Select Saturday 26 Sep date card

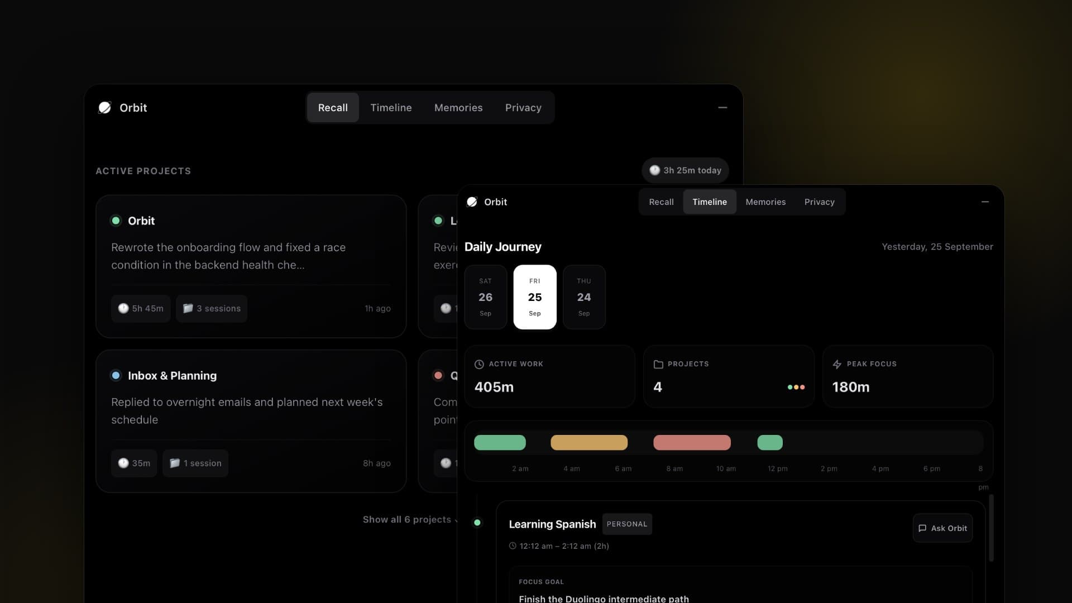tap(486, 297)
